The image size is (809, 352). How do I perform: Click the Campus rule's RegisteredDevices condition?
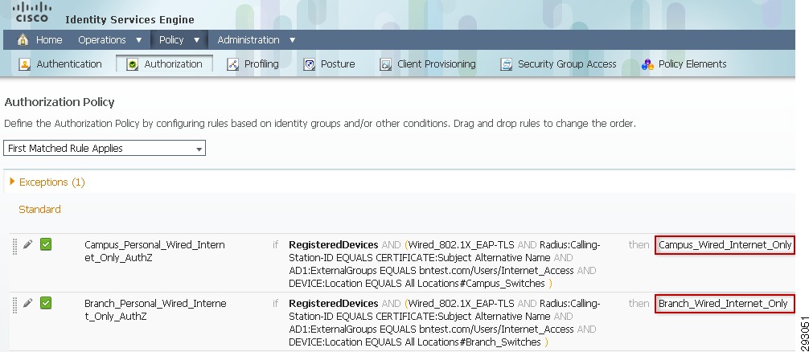point(333,245)
